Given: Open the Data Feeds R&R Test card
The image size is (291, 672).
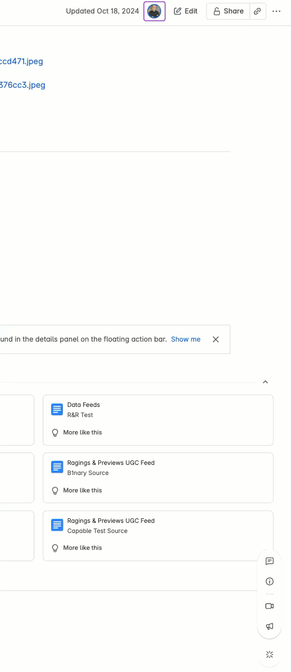Looking at the screenshot, I should click(x=158, y=420).
